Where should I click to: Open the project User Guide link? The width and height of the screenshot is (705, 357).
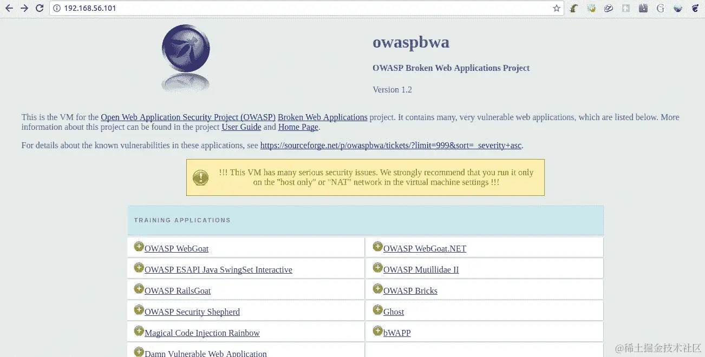click(241, 127)
